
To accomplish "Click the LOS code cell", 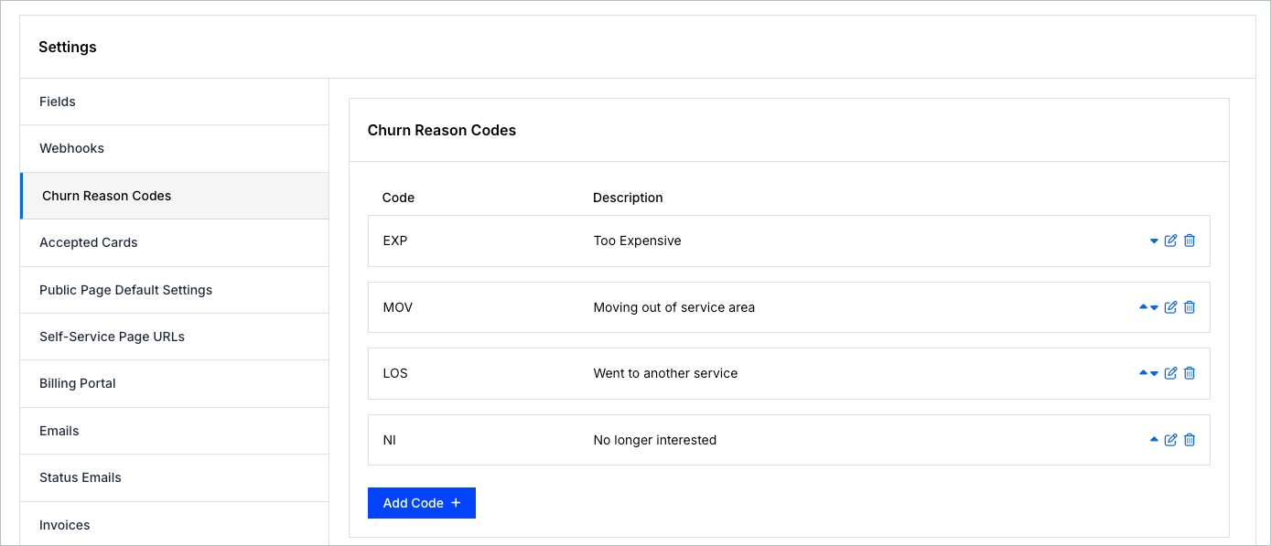I will 395,373.
